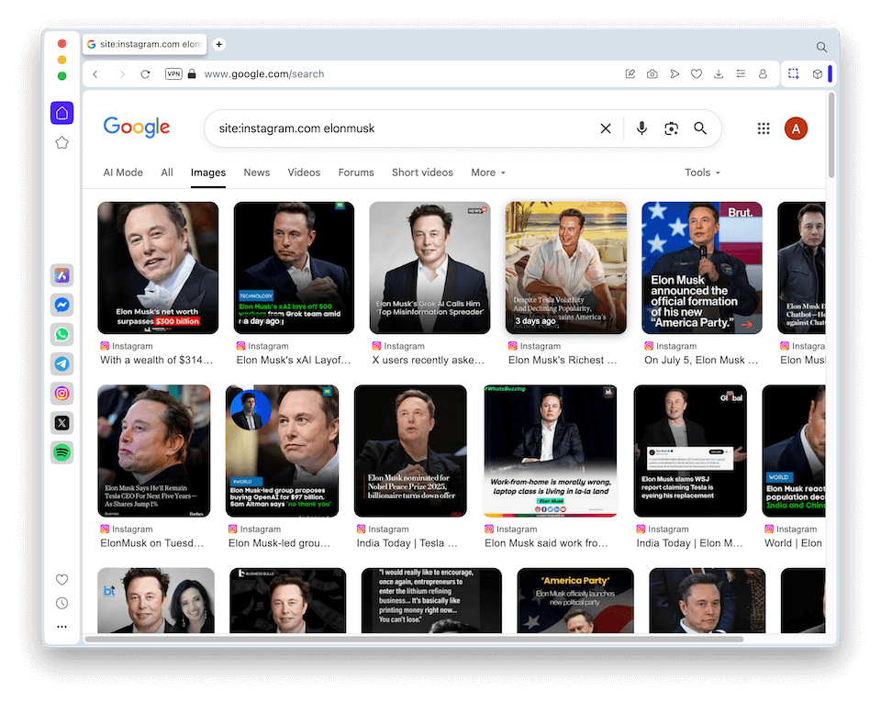Switch to the Videos results tab
This screenshot has height=702, width=881.
[x=304, y=173]
